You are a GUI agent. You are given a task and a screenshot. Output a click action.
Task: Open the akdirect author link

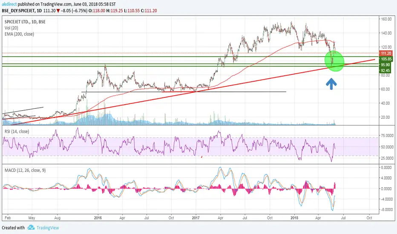[9, 4]
